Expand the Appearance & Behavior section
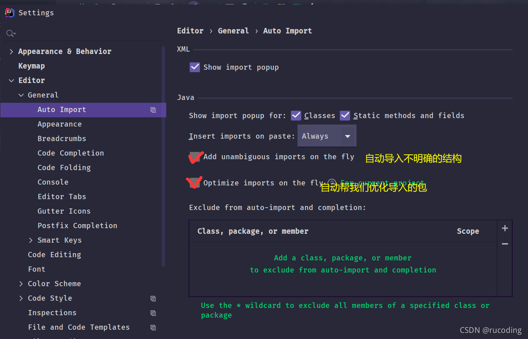The height and width of the screenshot is (339, 528). (x=11, y=52)
